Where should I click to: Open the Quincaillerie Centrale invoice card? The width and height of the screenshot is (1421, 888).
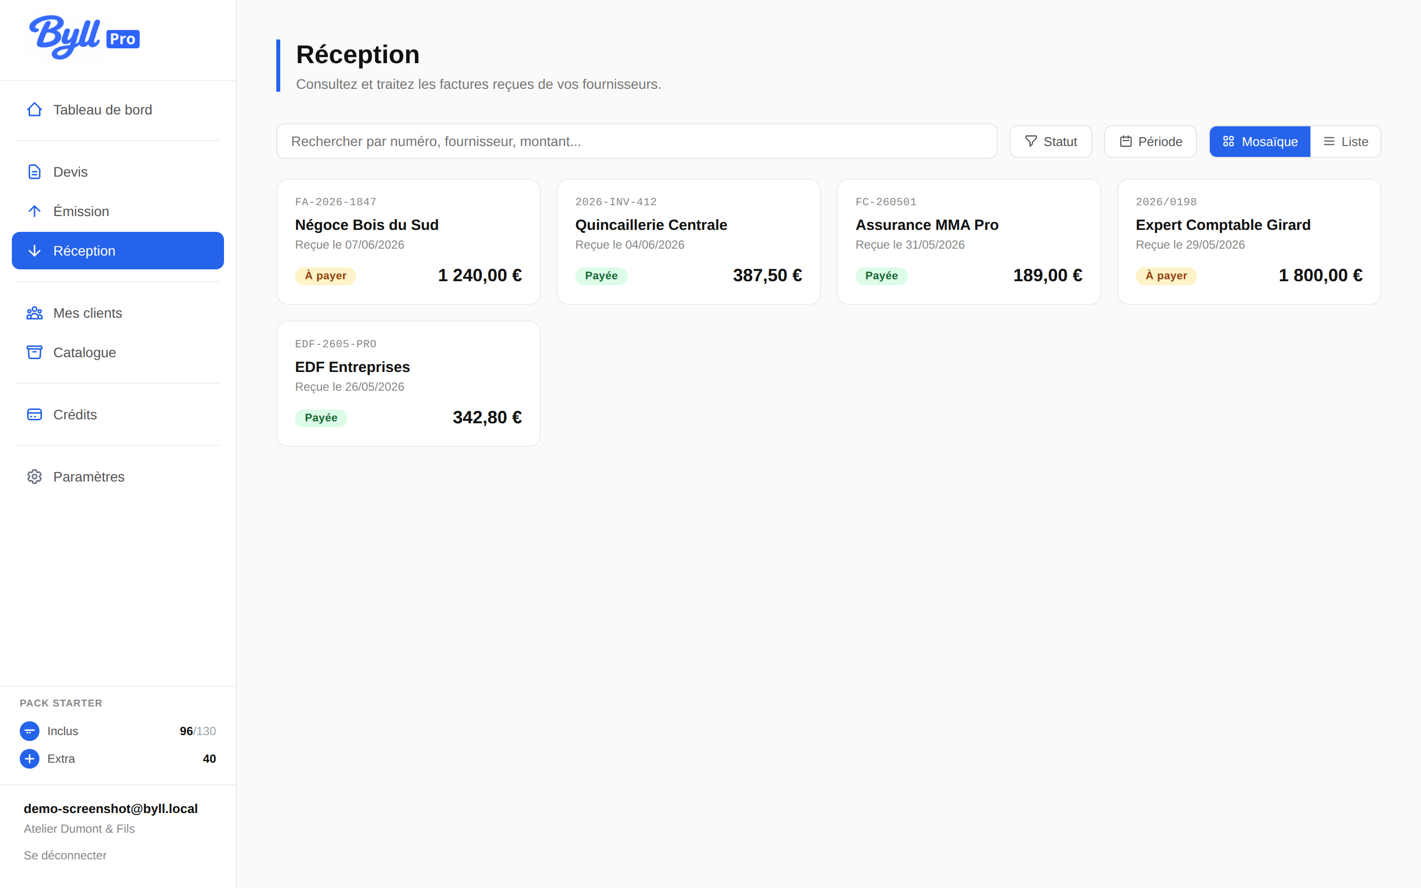tap(688, 242)
